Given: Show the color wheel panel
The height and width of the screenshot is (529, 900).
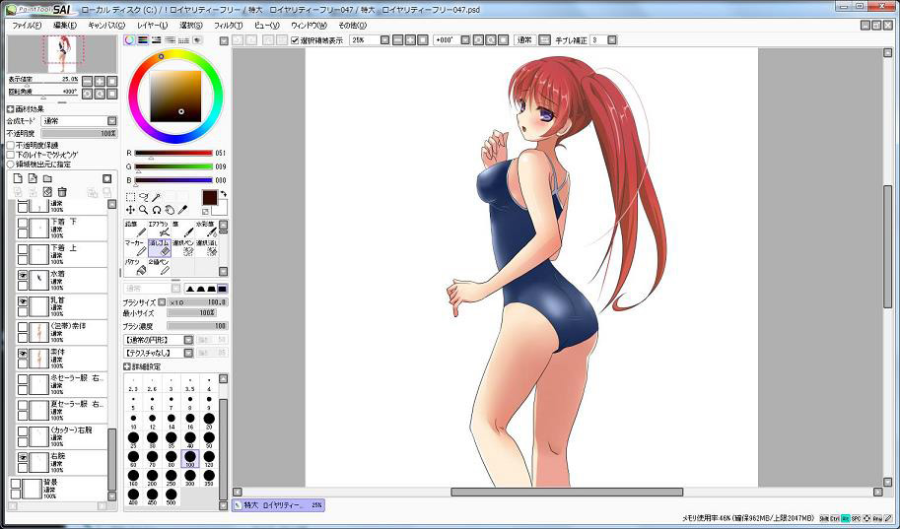Looking at the screenshot, I should click(130, 40).
